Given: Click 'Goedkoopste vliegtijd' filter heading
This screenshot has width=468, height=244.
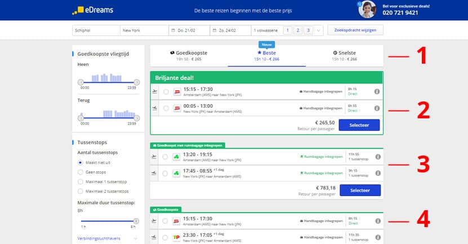Looking at the screenshot, I should 103,54.
